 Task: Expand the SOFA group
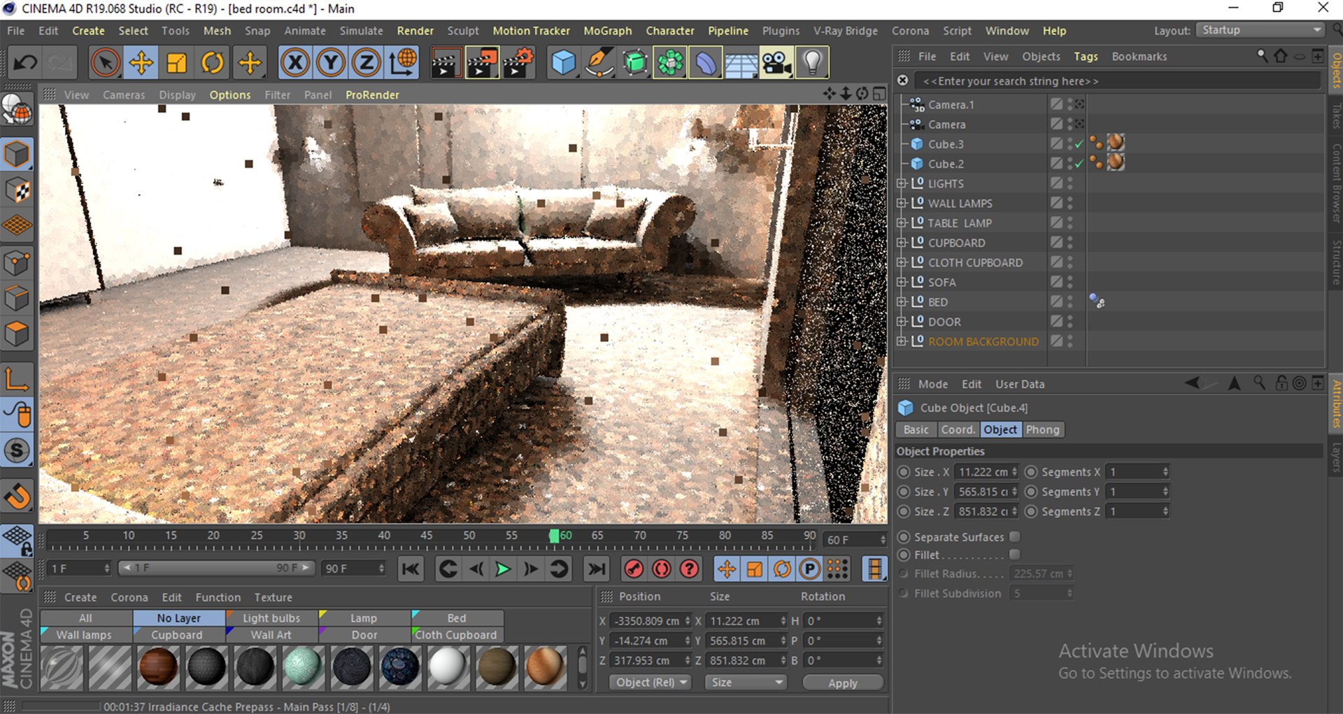(x=902, y=282)
